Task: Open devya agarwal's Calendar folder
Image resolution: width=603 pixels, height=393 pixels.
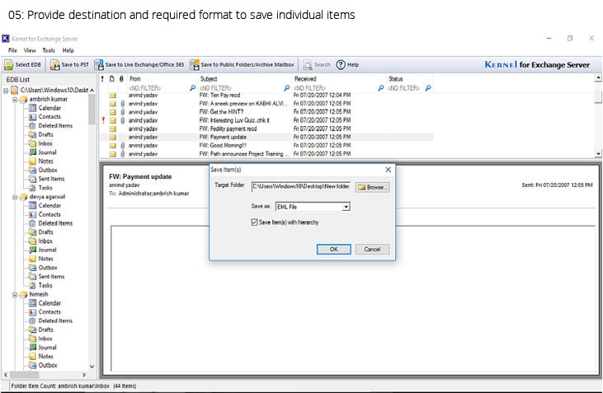Action: click(x=49, y=205)
